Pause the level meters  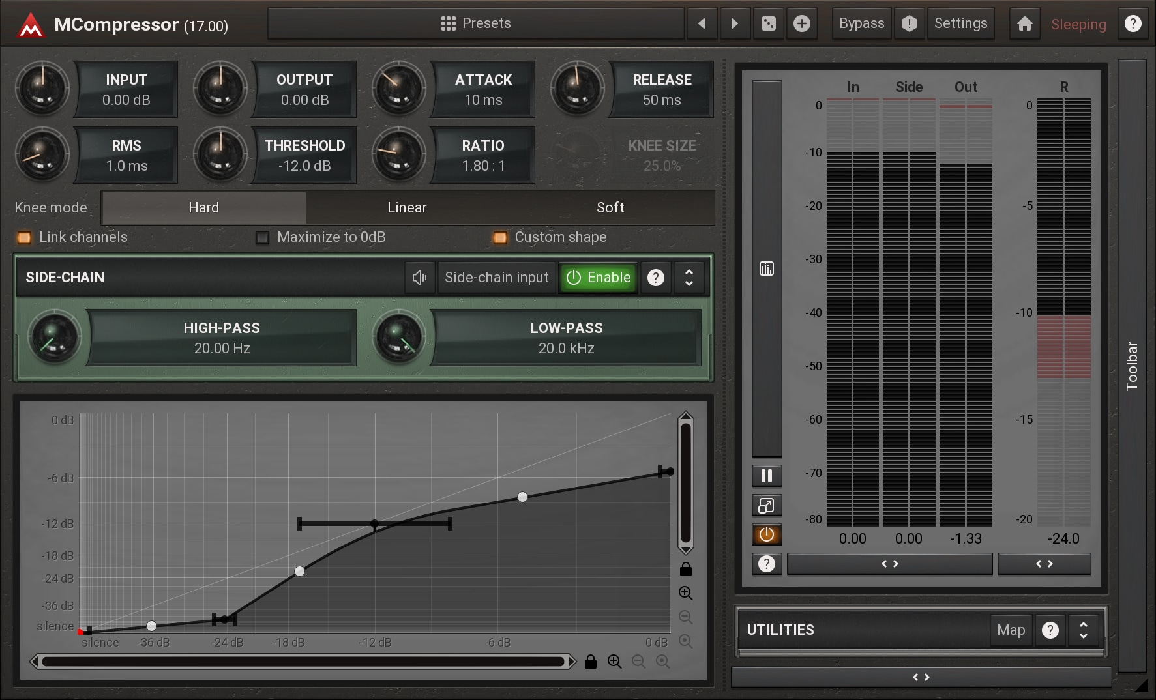pos(767,476)
